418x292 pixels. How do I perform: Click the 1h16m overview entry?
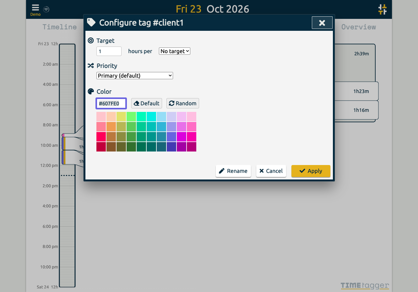[x=356, y=110]
